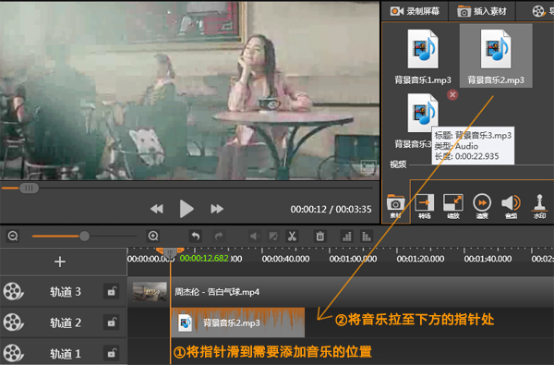554x365 pixels.
Task: Click the 视频 section label
Action: tap(398, 164)
